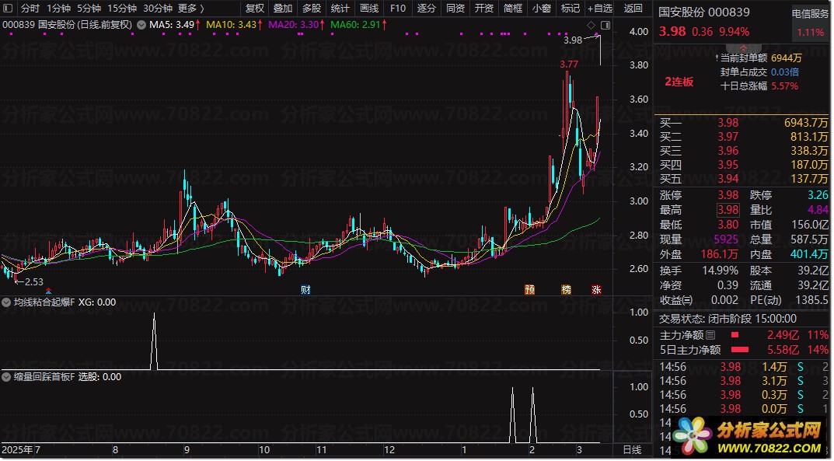The width and height of the screenshot is (834, 461).
Task: Click the 涨停 3.98 price value
Action: click(728, 195)
